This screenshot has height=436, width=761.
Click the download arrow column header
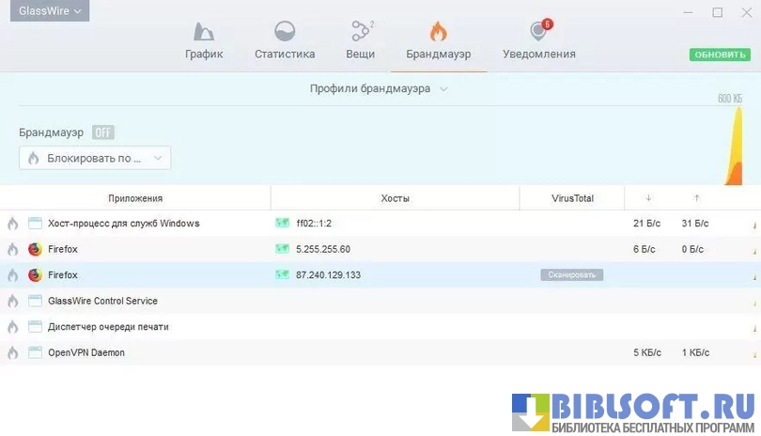[648, 198]
